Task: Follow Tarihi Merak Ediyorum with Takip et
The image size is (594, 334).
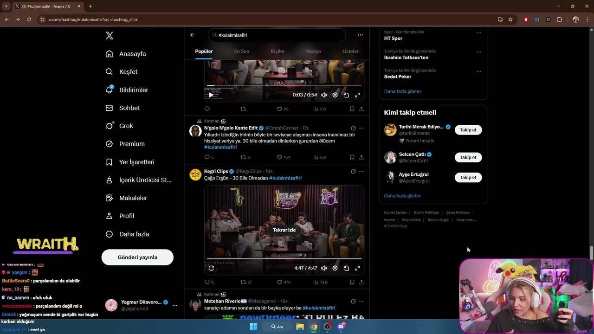Action: (468, 130)
